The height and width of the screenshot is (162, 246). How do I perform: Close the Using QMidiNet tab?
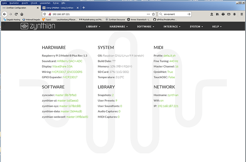click(x=78, y=8)
